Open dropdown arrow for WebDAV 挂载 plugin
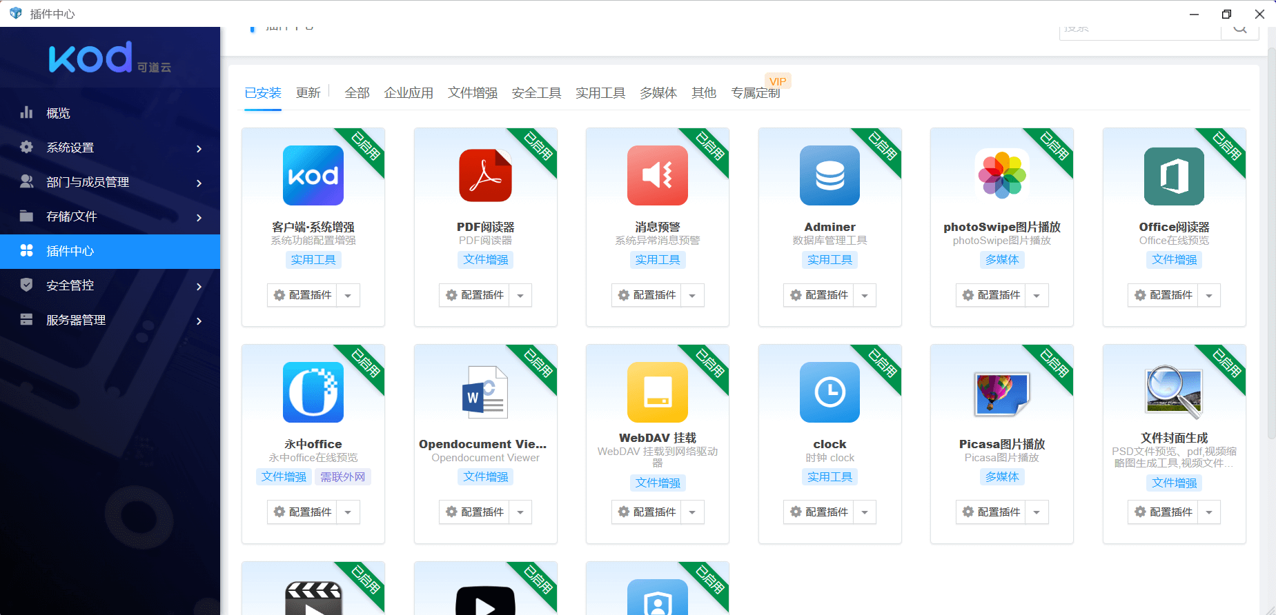The width and height of the screenshot is (1276, 615). click(692, 512)
